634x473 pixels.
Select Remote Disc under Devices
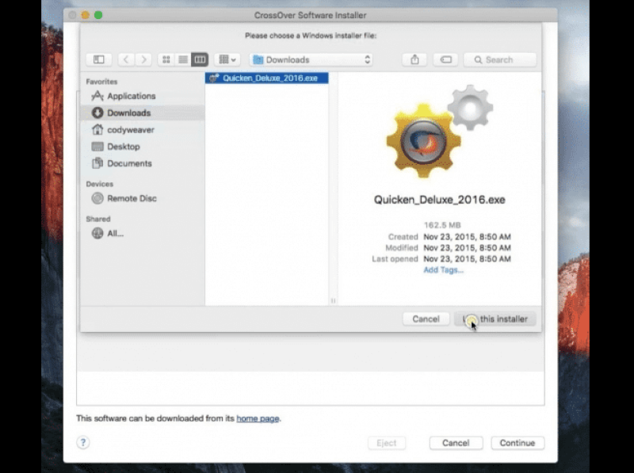(x=132, y=198)
